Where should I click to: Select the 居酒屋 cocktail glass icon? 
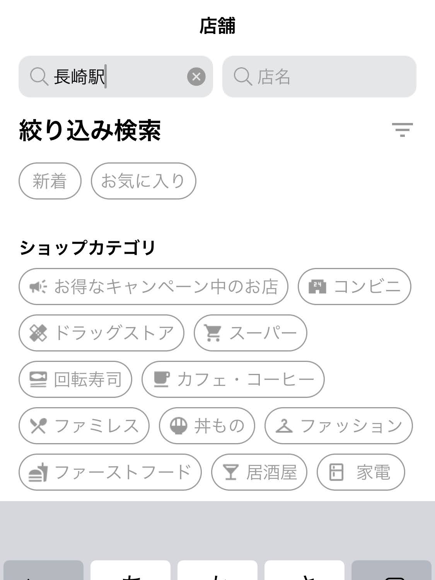click(x=230, y=472)
